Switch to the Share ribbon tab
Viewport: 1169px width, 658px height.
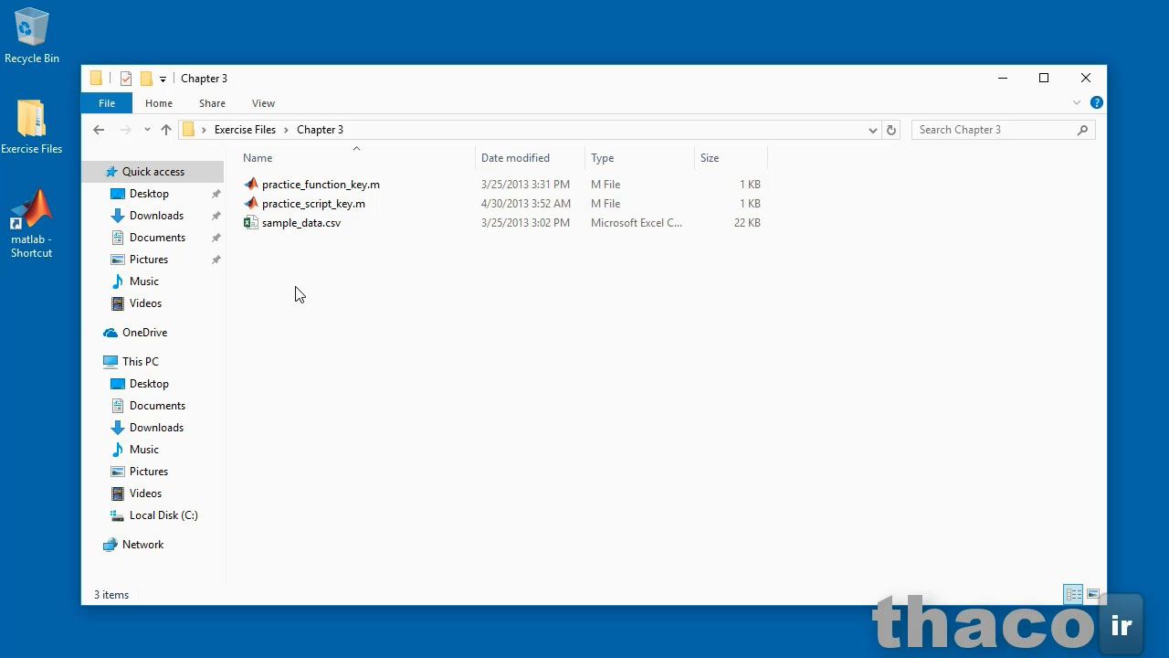click(212, 103)
